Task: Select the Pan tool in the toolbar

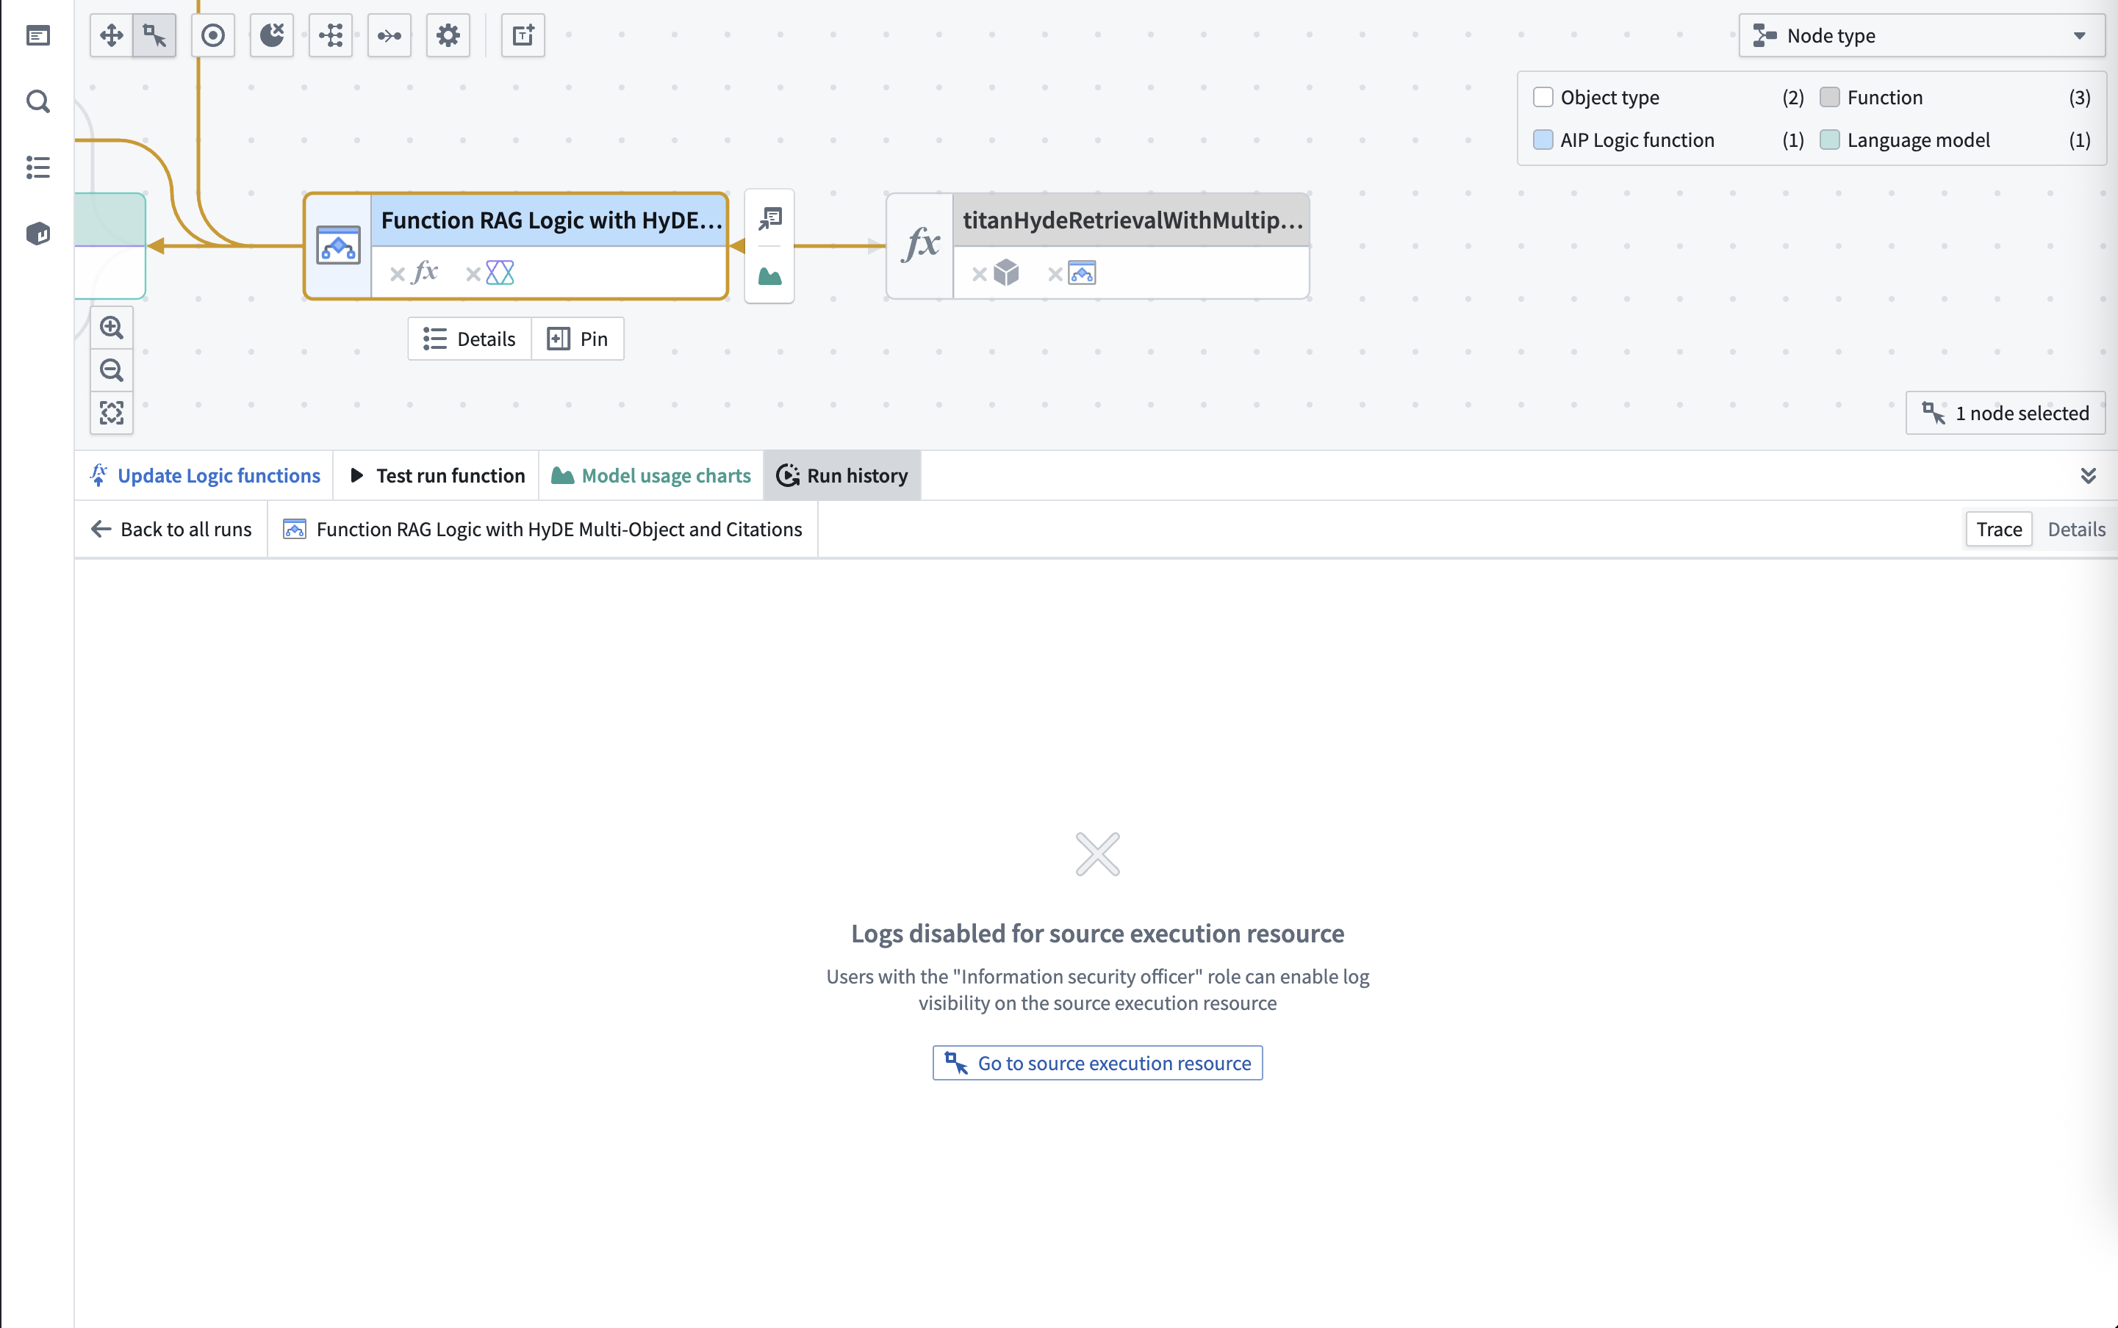Action: pyautogui.click(x=111, y=35)
